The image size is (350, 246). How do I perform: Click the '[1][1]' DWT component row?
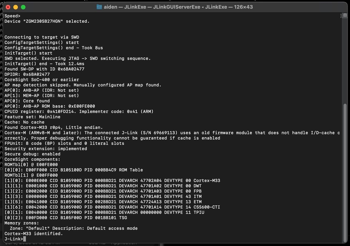click(x=103, y=186)
